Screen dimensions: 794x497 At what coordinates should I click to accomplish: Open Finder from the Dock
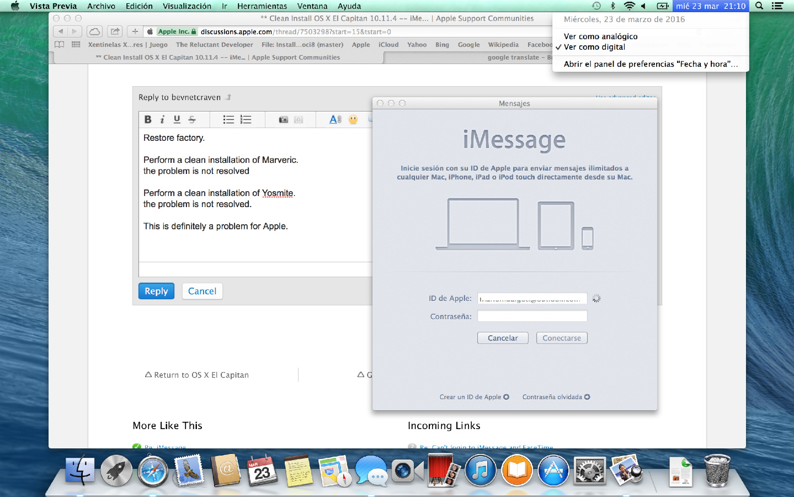[x=80, y=470]
